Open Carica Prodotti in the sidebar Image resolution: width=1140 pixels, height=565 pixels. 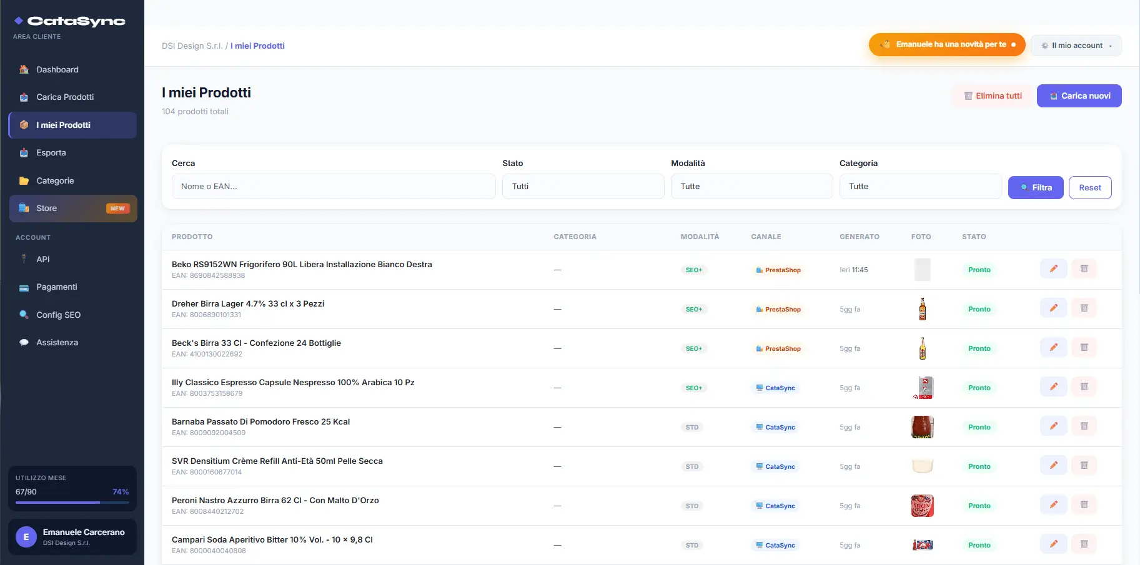(72, 97)
